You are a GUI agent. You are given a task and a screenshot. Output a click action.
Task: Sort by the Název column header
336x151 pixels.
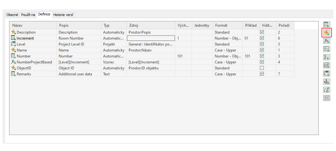click(33, 25)
